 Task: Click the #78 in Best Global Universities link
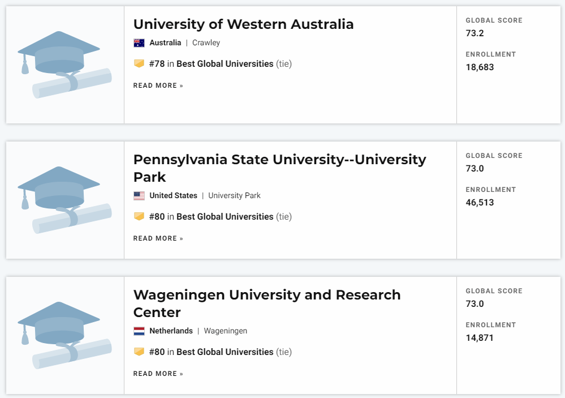(x=211, y=64)
